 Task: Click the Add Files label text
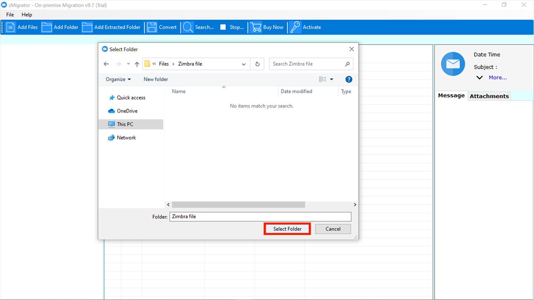click(x=28, y=27)
